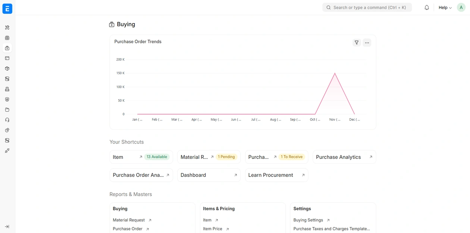This screenshot has width=470, height=233.
Task: Expand the sidebar using the bottom-left arrow
Action: tap(7, 227)
